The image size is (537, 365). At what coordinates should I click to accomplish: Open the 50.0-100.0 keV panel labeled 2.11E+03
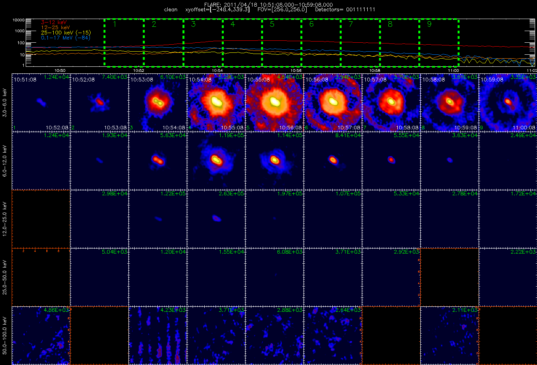point(449,335)
